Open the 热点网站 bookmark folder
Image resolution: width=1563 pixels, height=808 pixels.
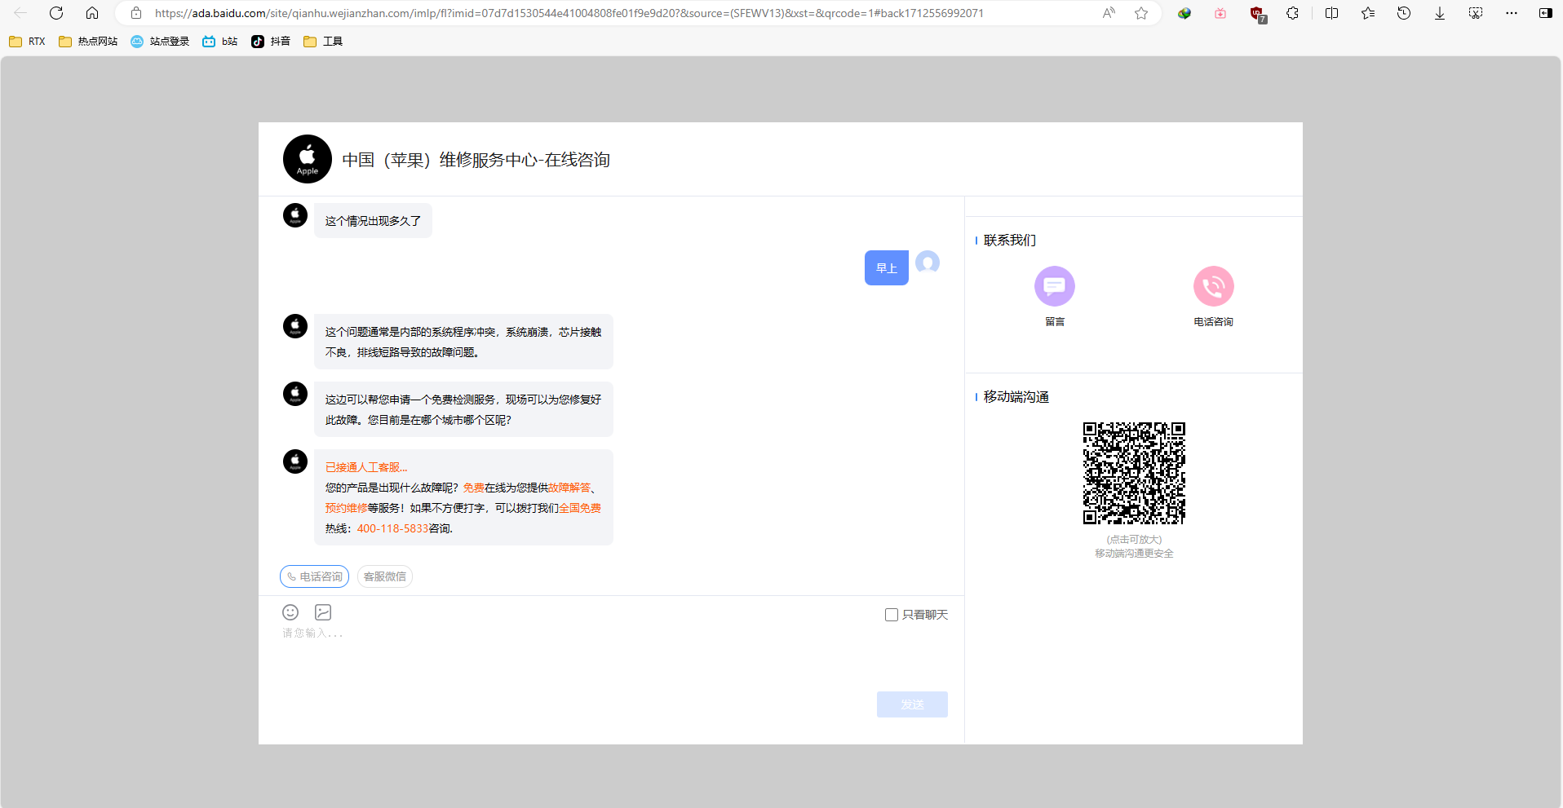[88, 42]
